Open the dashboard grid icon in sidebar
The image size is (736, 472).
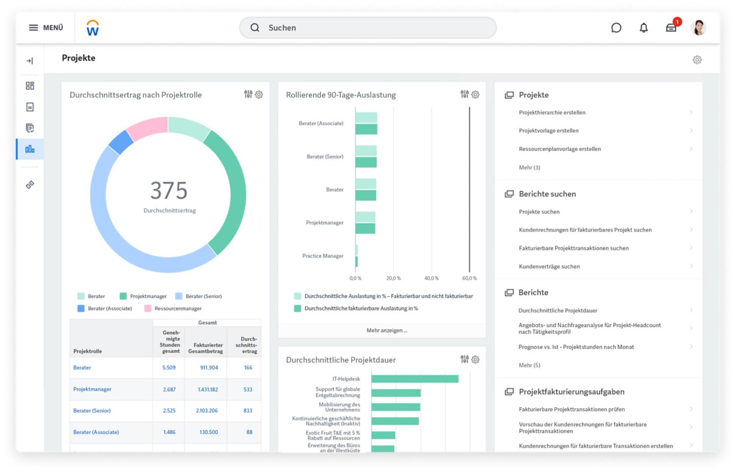tap(30, 86)
